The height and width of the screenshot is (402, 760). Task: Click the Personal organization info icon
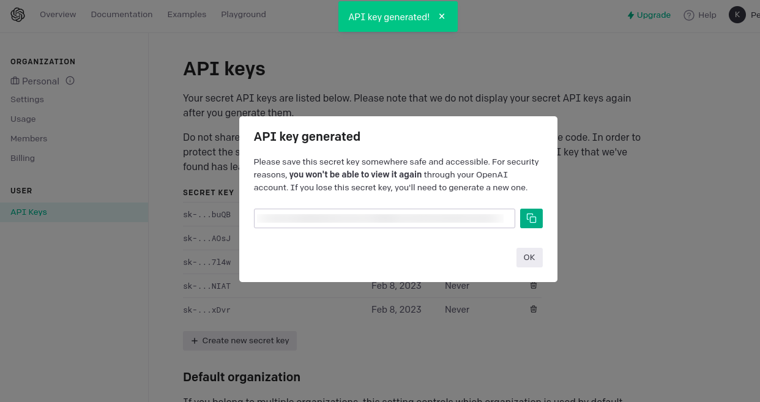click(70, 81)
